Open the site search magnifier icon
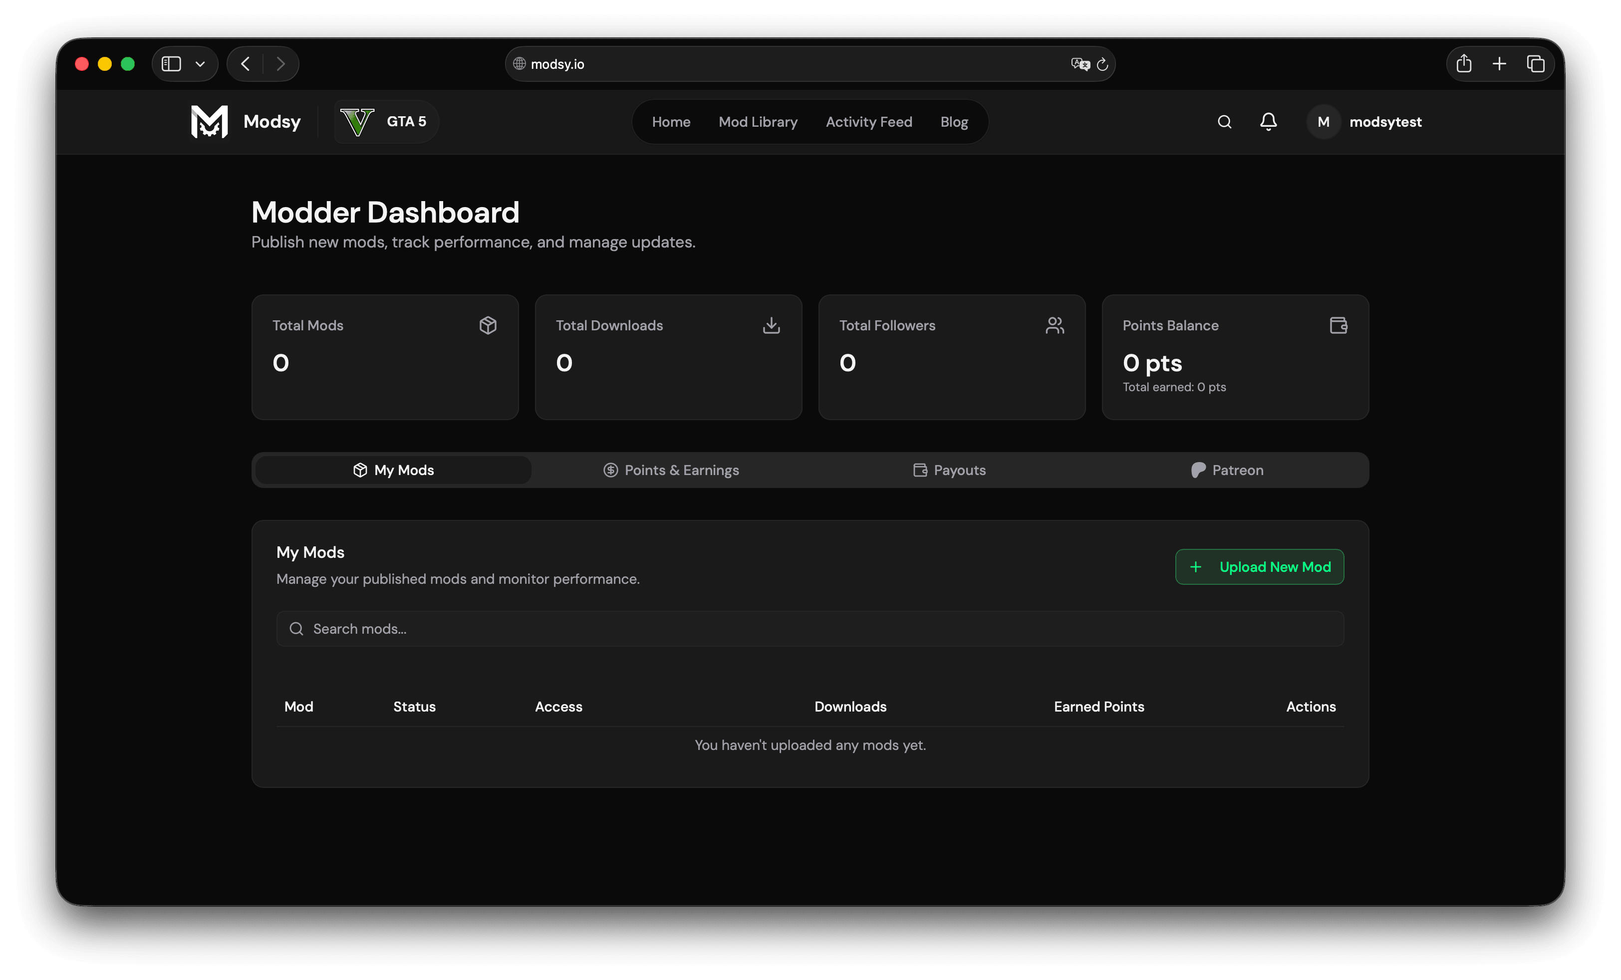This screenshot has width=1621, height=980. (x=1224, y=122)
